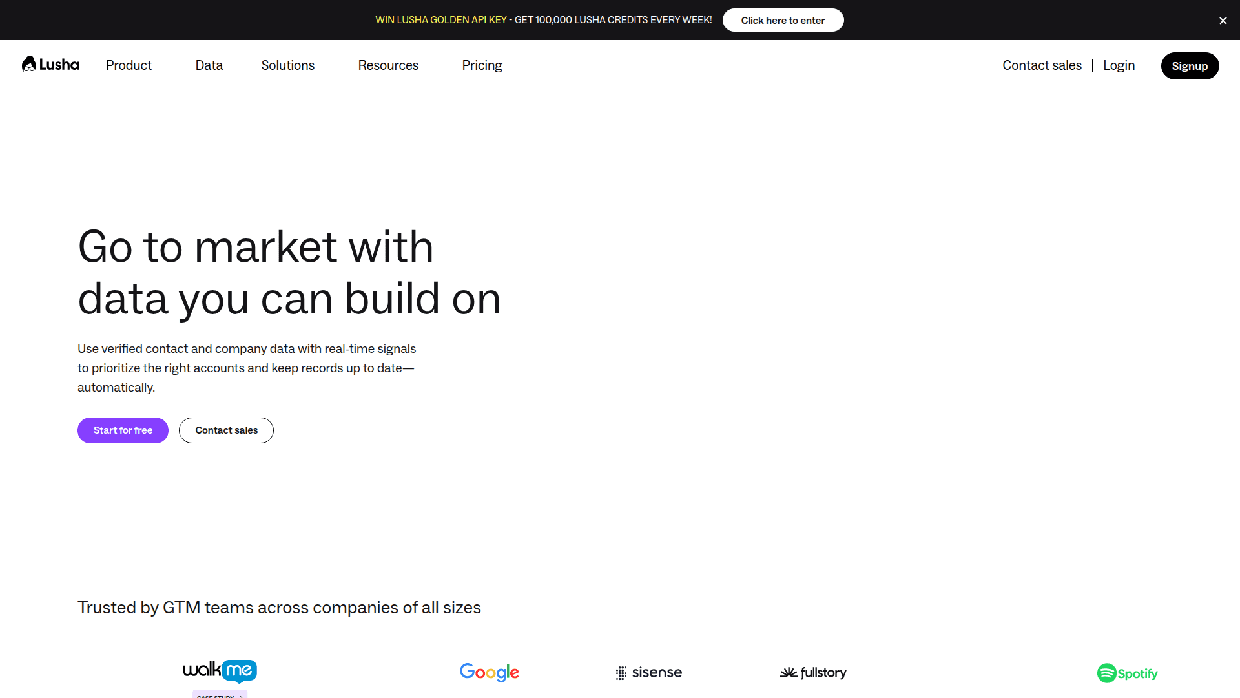1240x698 pixels.
Task: Open the Product dropdown menu
Action: [x=129, y=65]
